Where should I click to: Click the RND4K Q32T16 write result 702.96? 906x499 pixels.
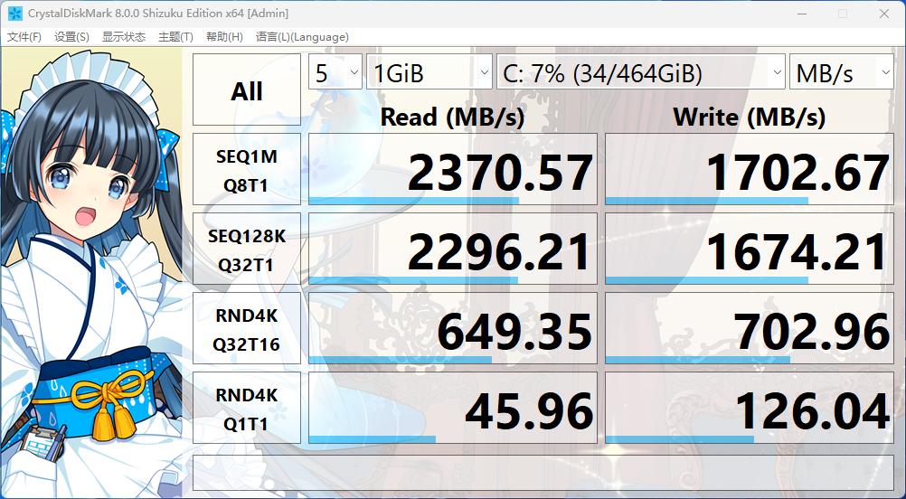tap(750, 329)
